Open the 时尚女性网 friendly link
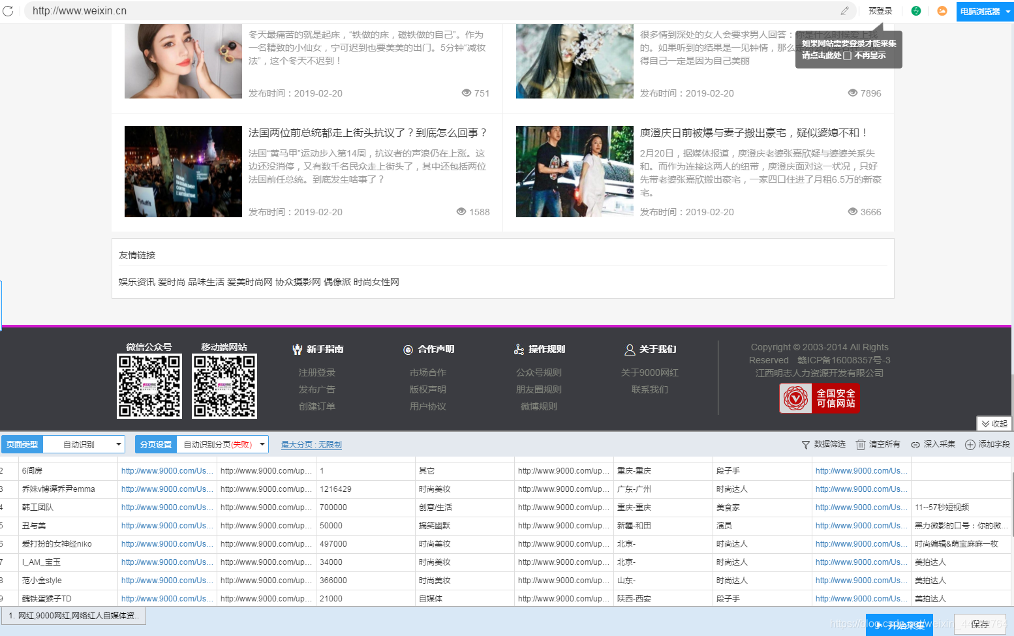1014x636 pixels. (x=376, y=282)
